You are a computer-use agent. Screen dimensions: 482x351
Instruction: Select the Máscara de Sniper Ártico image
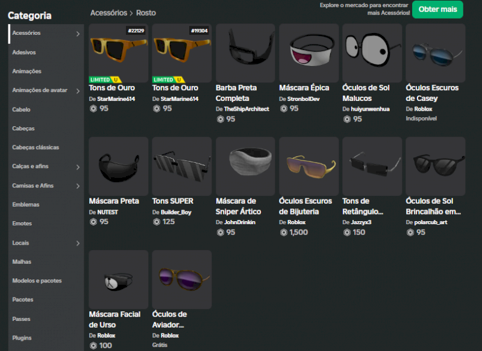coord(245,166)
